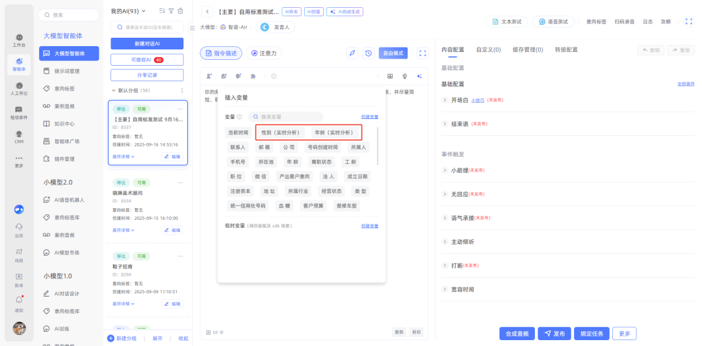Open 智能体 in the left navigation rail
The height and width of the screenshot is (346, 702).
19,64
